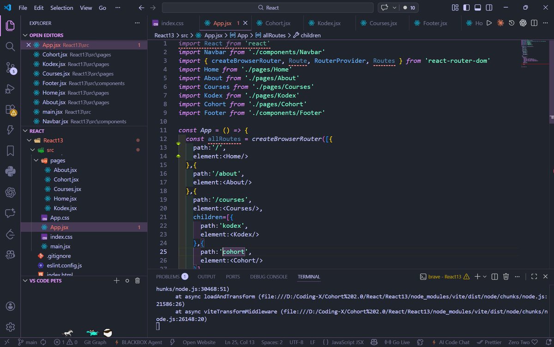Toggle the Secondary Side Bar visibility
554x347 pixels.
coord(488,8)
